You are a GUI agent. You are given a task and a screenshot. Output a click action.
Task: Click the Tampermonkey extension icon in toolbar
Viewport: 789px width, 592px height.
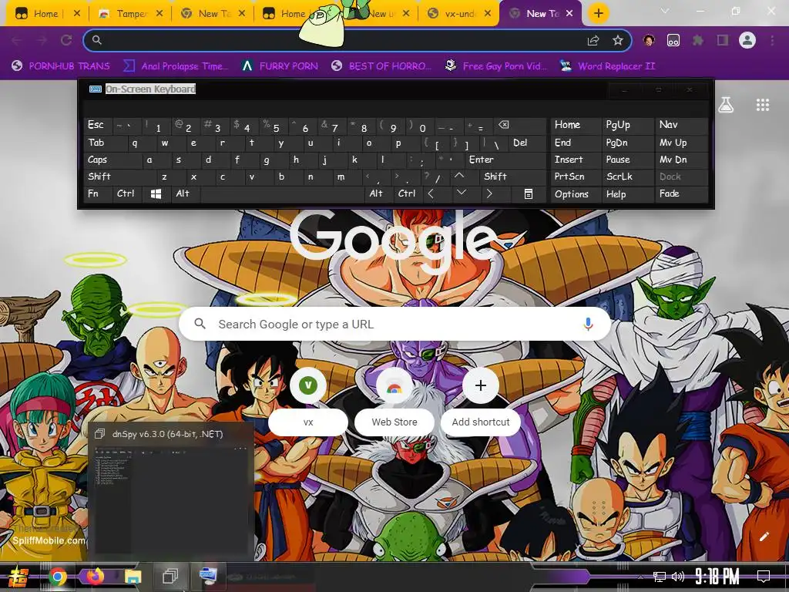coord(673,40)
